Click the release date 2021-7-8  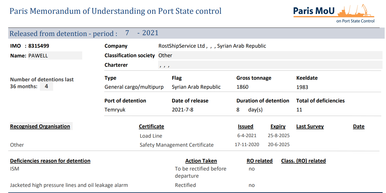tap(182, 110)
